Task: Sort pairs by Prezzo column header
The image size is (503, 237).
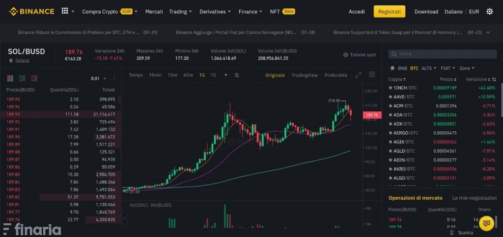Action: pyautogui.click(x=448, y=79)
